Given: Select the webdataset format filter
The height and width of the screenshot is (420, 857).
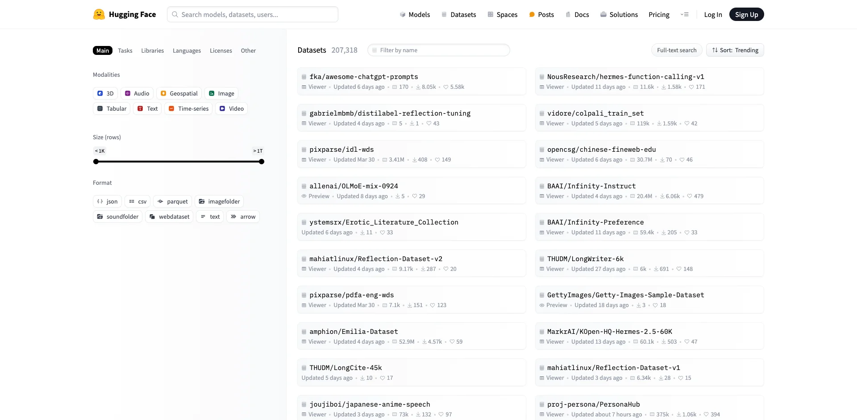Looking at the screenshot, I should point(169,216).
